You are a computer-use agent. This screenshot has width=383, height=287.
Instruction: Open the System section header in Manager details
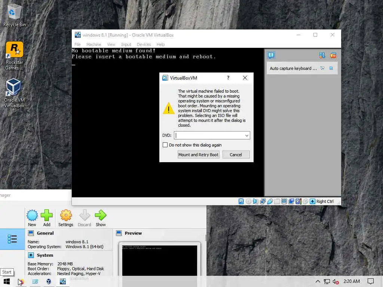click(x=45, y=255)
